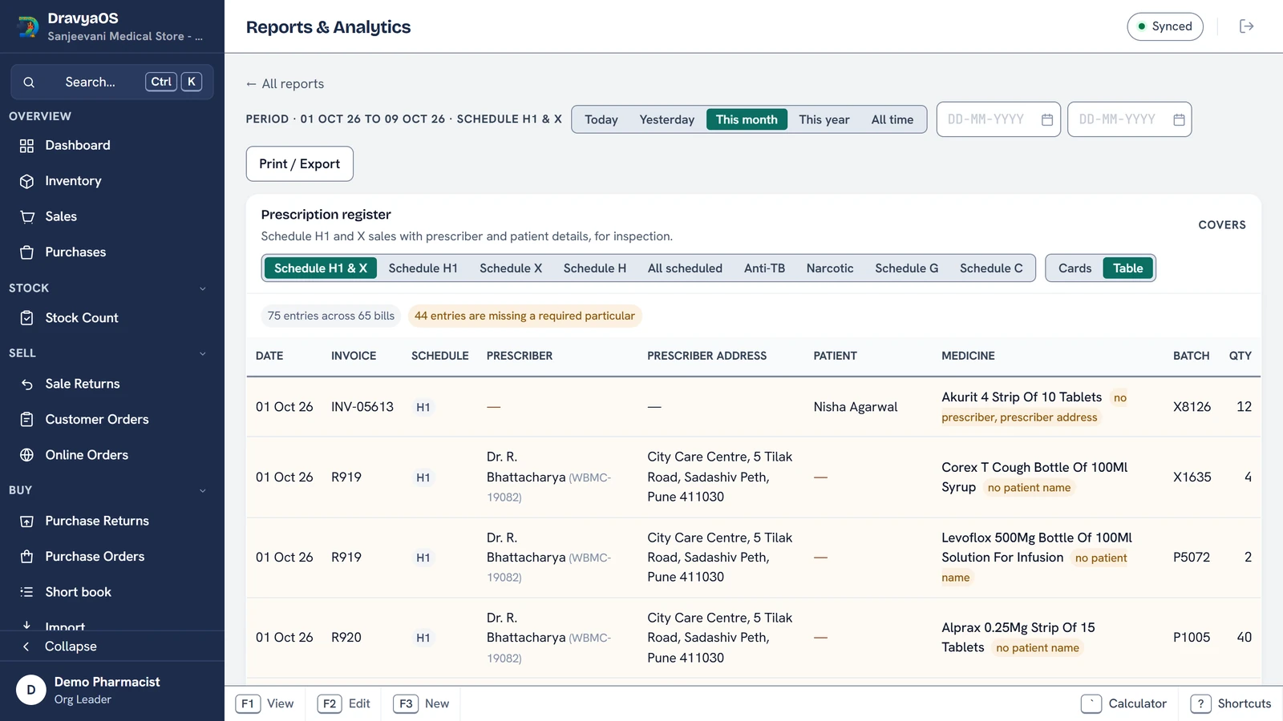Open Inventory via its box icon
This screenshot has height=721, width=1283.
pyautogui.click(x=26, y=181)
